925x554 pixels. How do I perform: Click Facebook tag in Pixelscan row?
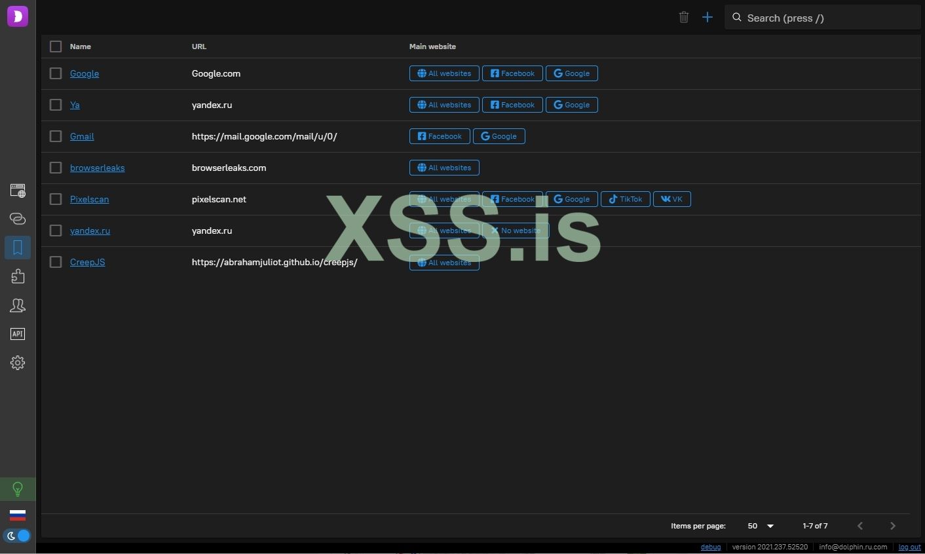pos(512,199)
